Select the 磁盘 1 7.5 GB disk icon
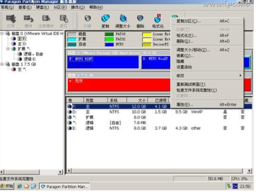The width and height of the screenshot is (256, 195). pyautogui.click(x=8, y=64)
